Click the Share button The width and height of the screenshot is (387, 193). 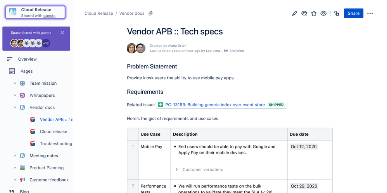click(353, 14)
